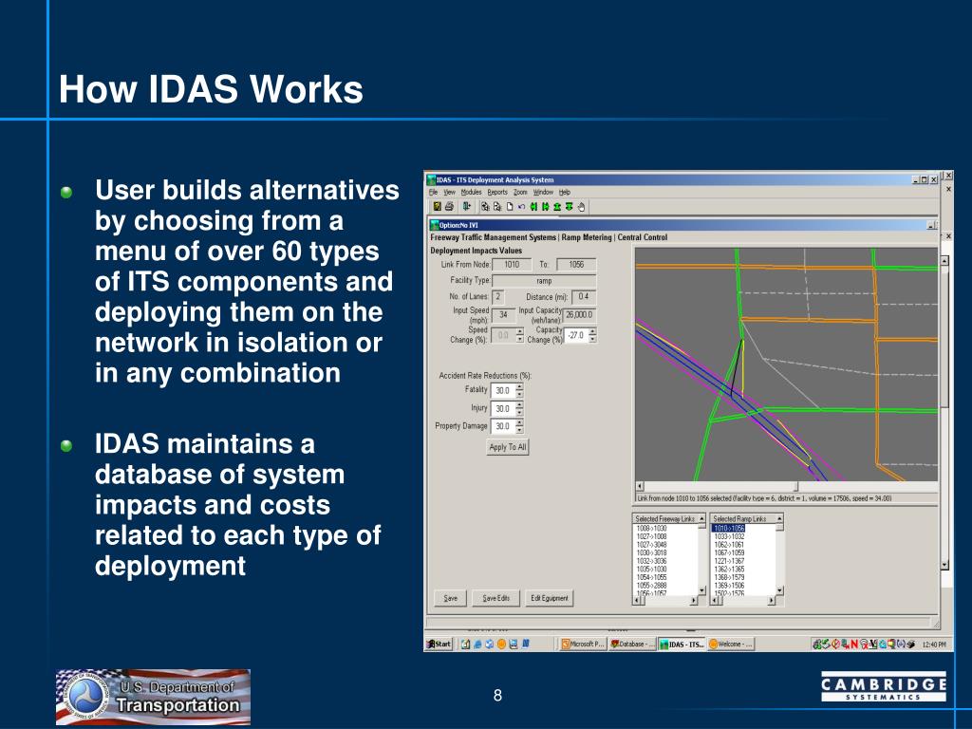Screen dimensions: 972x729
Task: Click the Edit Equipment button
Action: (x=550, y=598)
